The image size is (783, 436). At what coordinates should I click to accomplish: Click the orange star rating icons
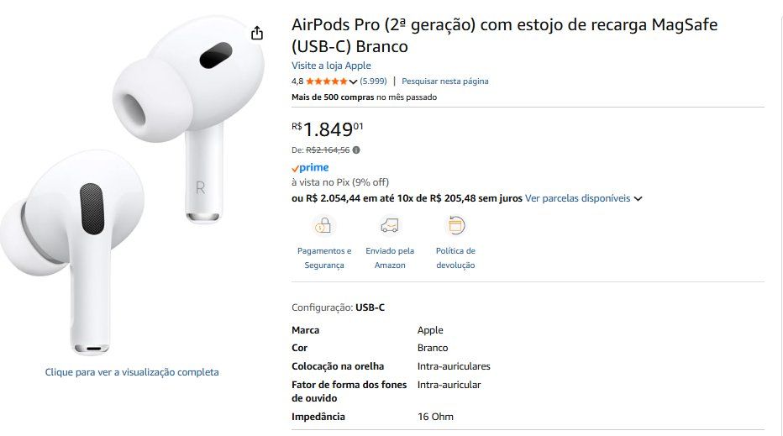(x=327, y=81)
